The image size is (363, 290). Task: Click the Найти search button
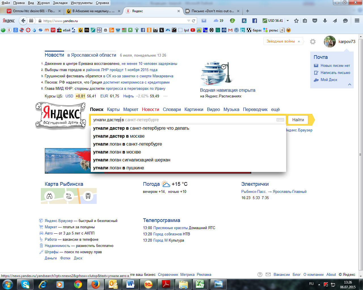tap(298, 120)
